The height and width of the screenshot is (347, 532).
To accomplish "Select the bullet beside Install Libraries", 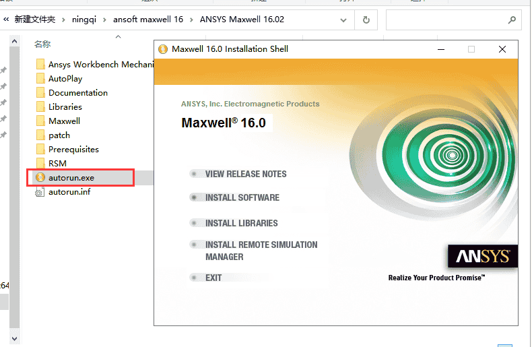I will [194, 223].
